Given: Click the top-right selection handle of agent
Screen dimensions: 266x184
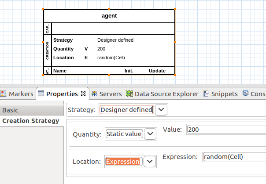Looking at the screenshot, I should [175, 9].
